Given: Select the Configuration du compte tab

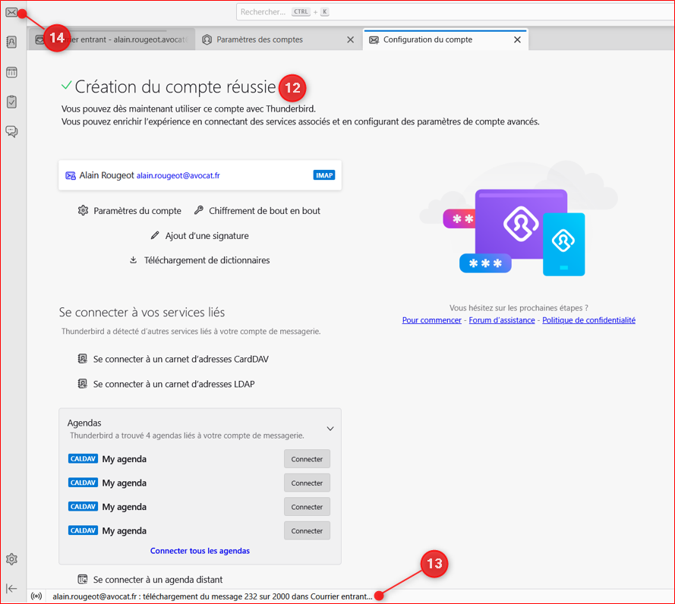Looking at the screenshot, I should pyautogui.click(x=446, y=39).
